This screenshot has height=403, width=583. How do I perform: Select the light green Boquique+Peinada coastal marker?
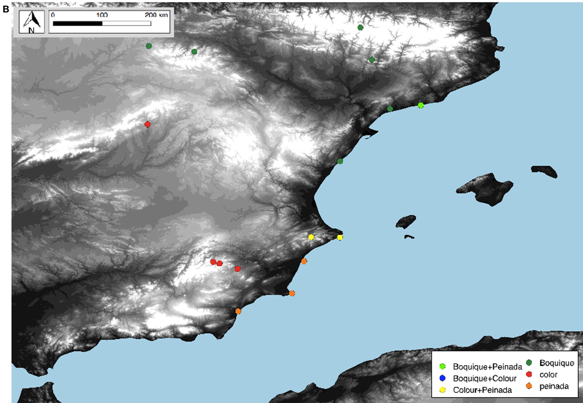[421, 106]
